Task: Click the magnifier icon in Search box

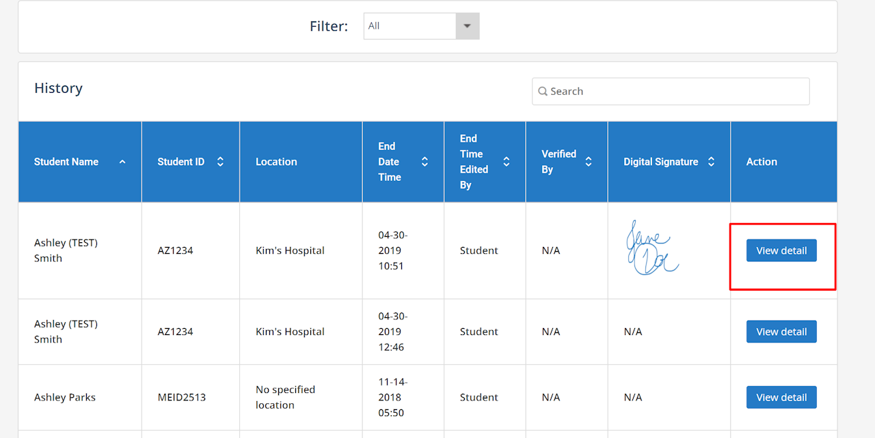Action: tap(543, 91)
